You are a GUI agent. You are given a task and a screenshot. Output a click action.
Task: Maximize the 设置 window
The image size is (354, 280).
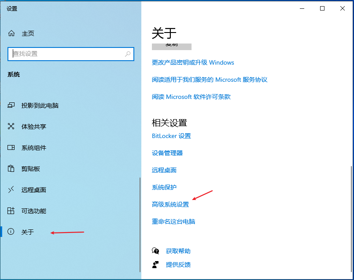click(322, 8)
